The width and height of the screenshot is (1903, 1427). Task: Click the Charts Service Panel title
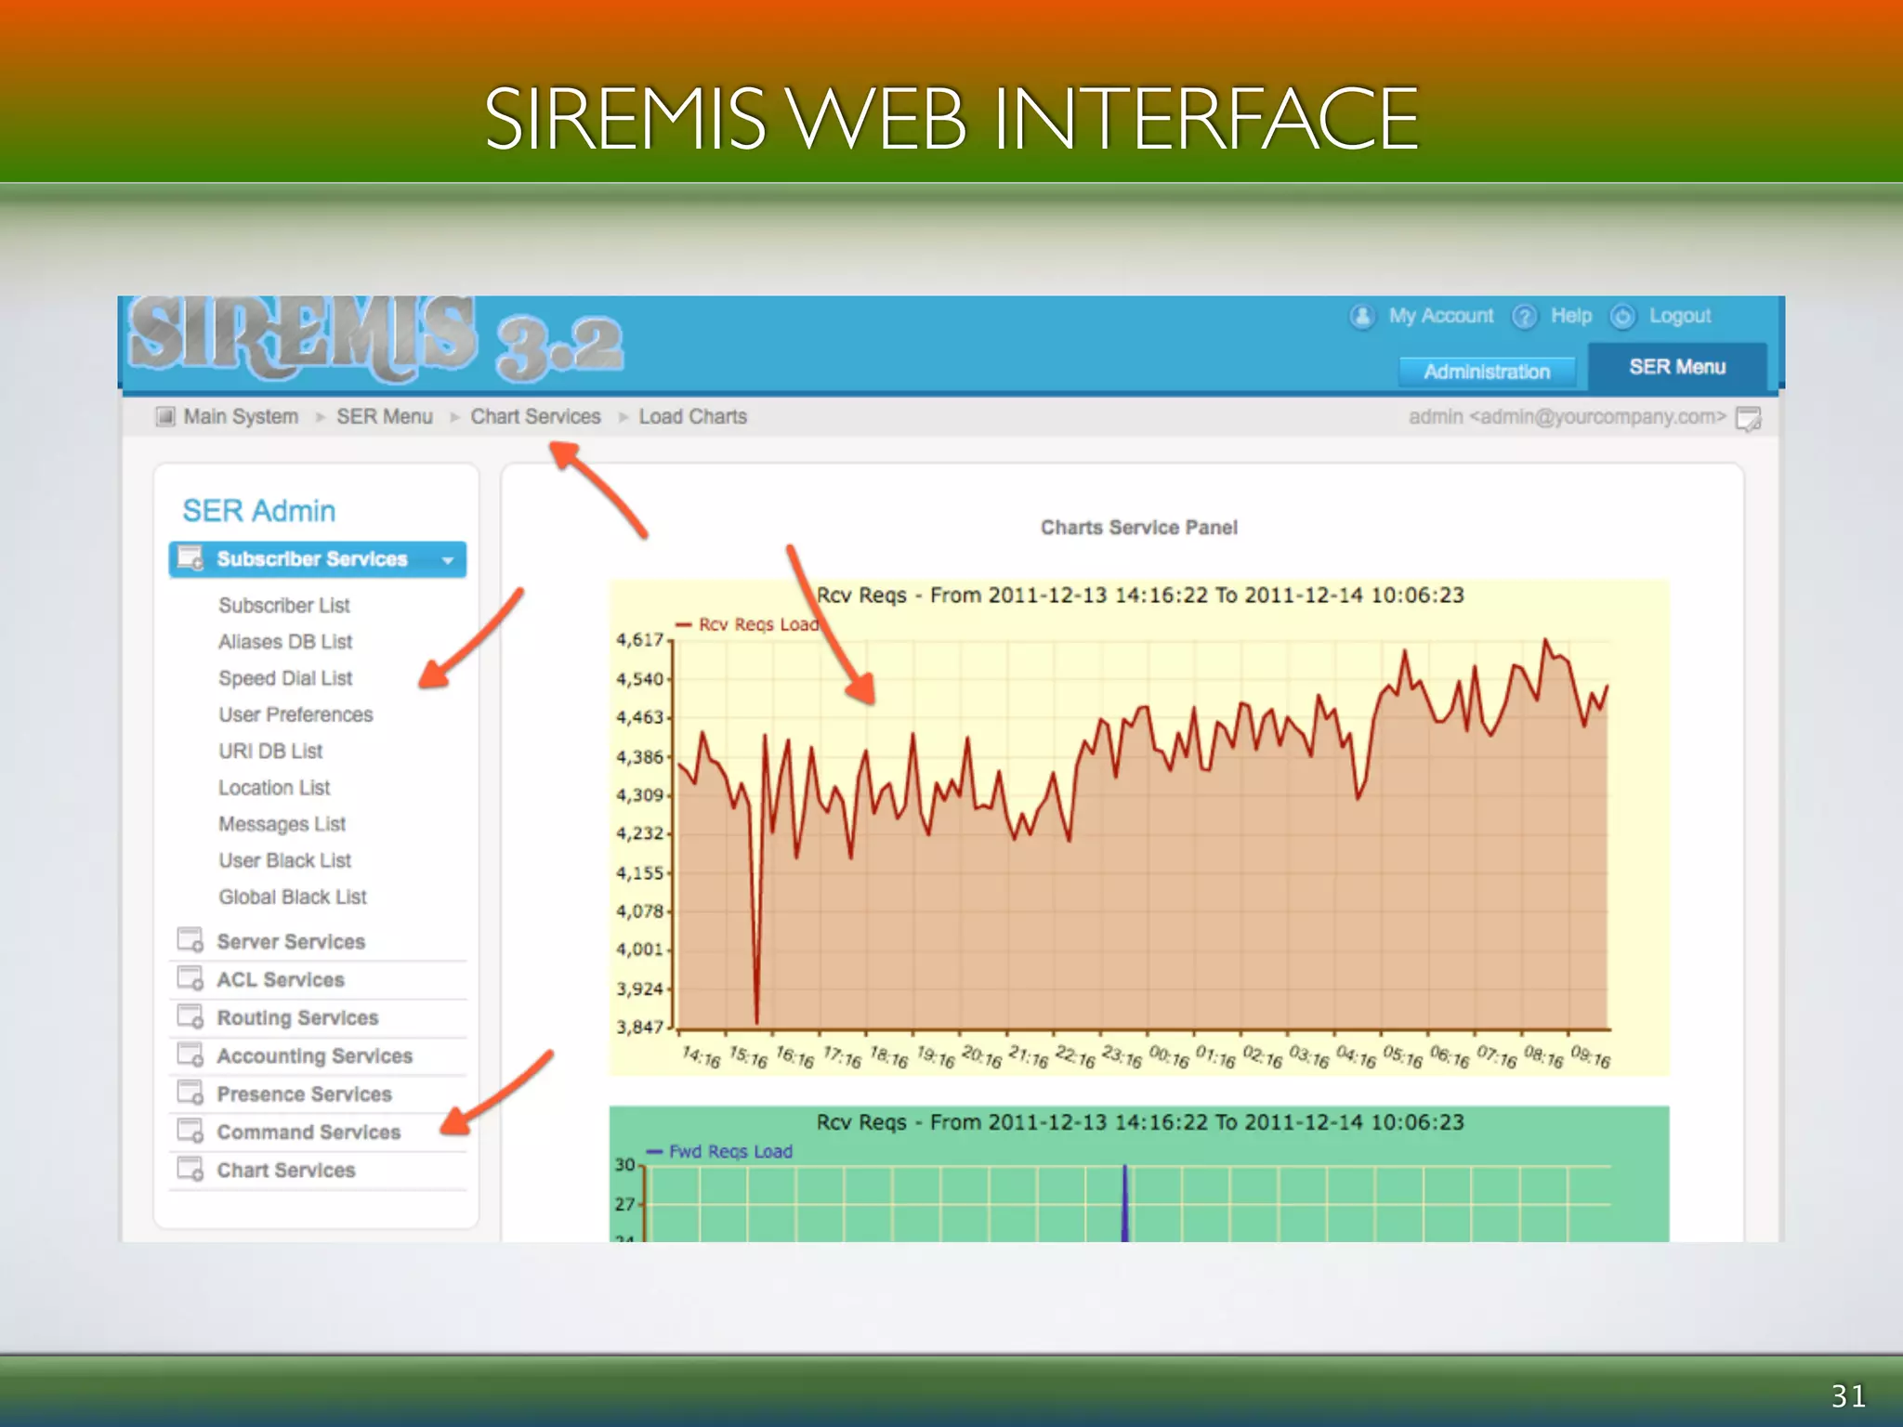[x=1138, y=528]
